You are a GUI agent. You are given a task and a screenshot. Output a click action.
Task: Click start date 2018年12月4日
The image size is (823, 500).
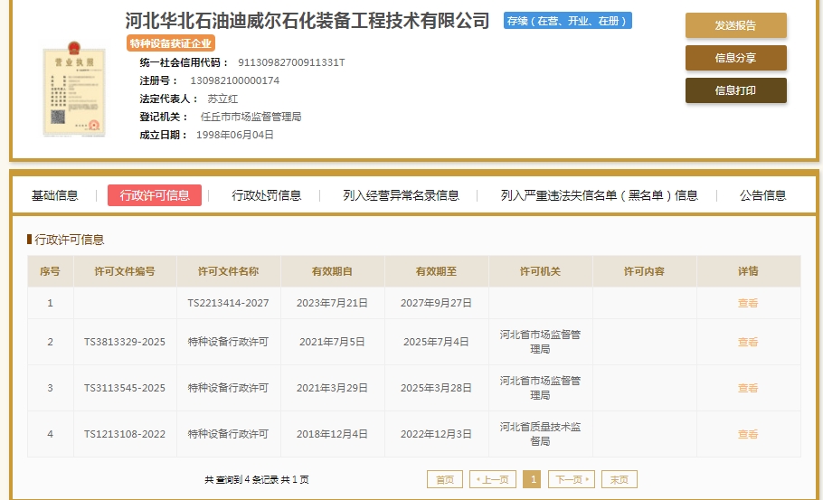click(x=332, y=434)
